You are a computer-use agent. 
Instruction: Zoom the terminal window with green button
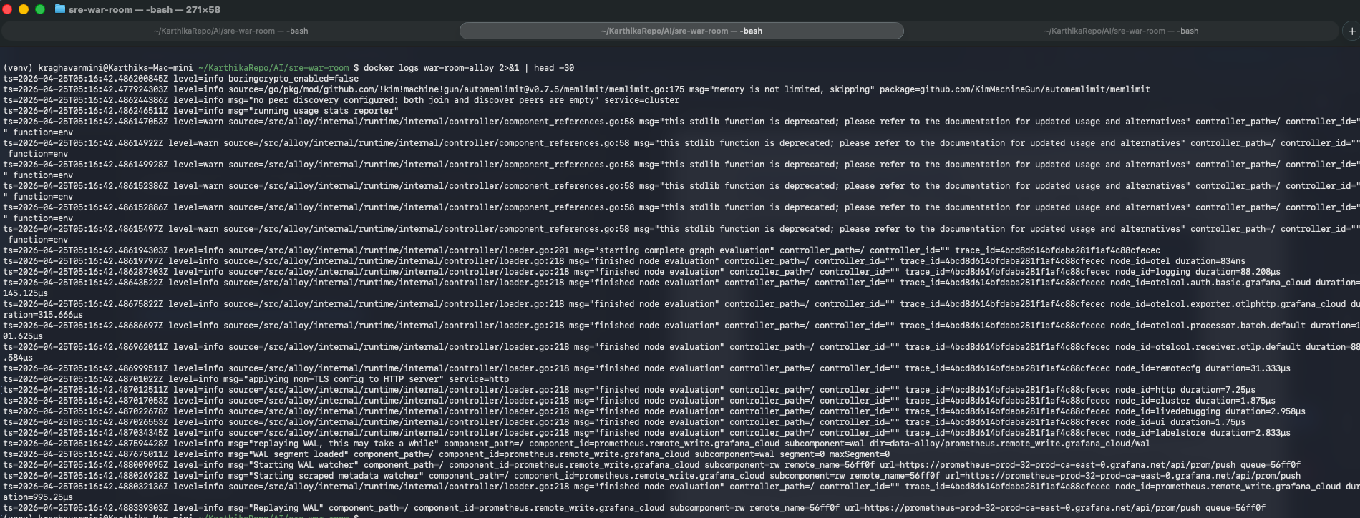tap(40, 9)
